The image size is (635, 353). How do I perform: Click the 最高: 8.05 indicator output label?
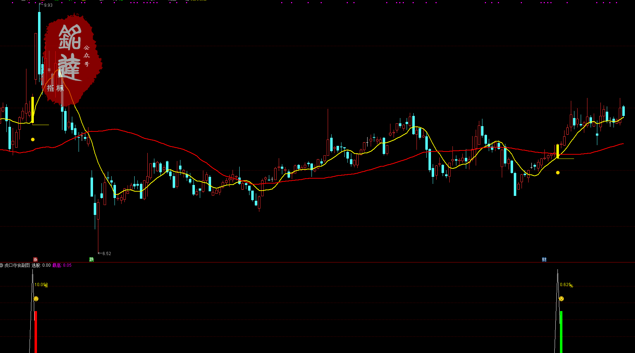62,265
